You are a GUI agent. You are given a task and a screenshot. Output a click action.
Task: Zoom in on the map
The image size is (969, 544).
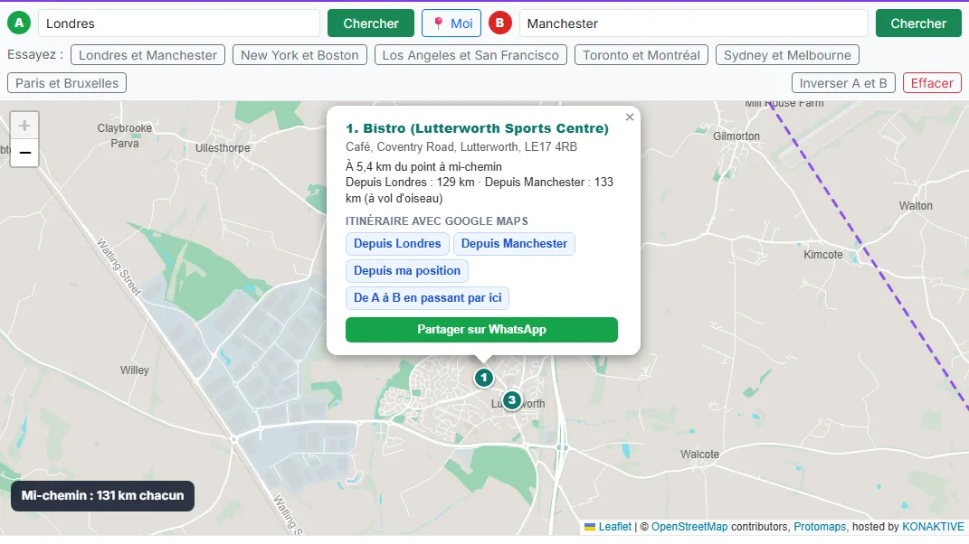coord(24,126)
